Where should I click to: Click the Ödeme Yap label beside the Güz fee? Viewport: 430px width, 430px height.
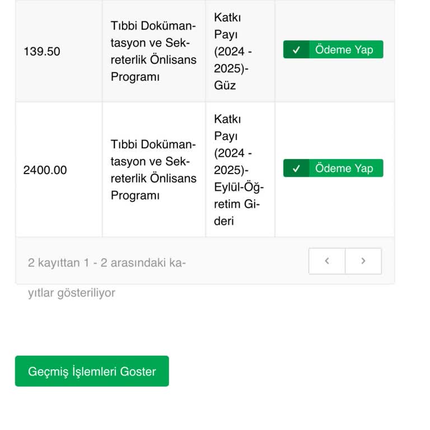pos(344,50)
